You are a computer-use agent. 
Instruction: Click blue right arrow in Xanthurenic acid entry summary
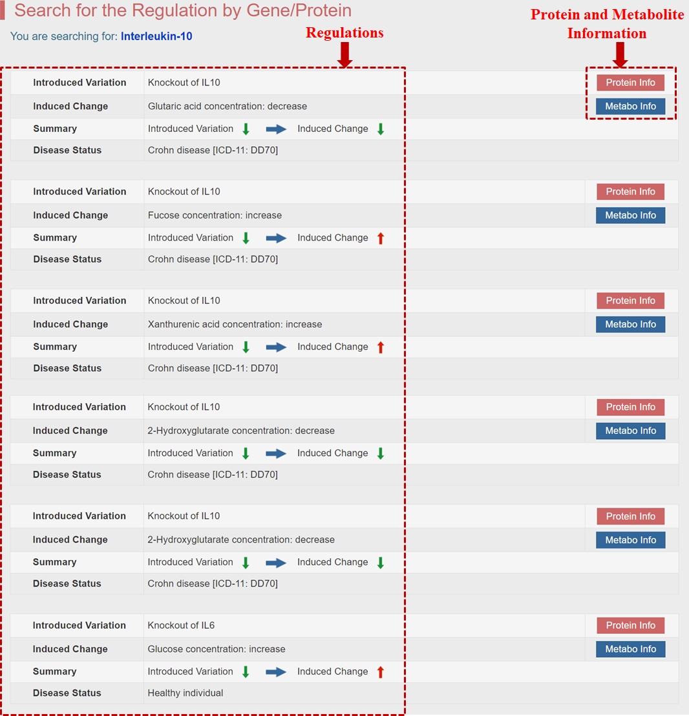click(x=276, y=347)
